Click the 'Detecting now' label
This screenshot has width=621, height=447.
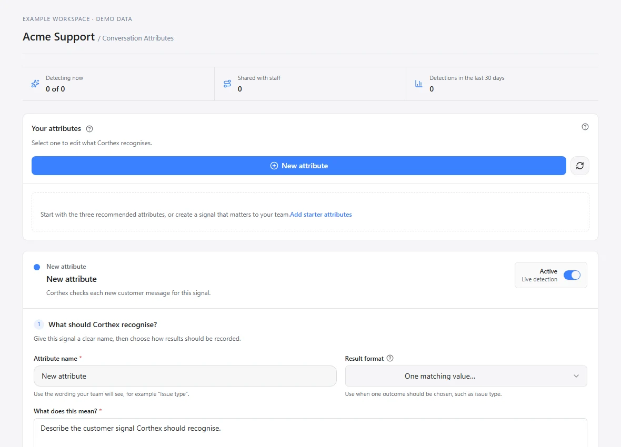[x=65, y=78]
